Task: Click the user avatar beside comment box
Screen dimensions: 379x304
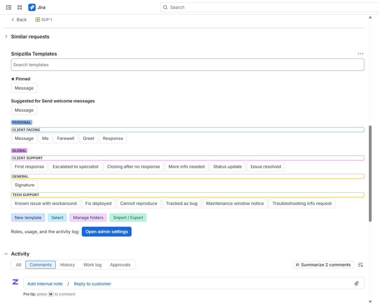Action: 15,282
